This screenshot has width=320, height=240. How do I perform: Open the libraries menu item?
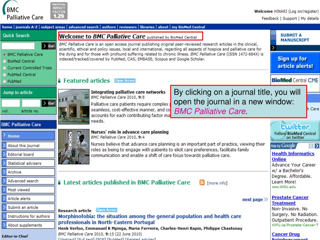(x=147, y=27)
